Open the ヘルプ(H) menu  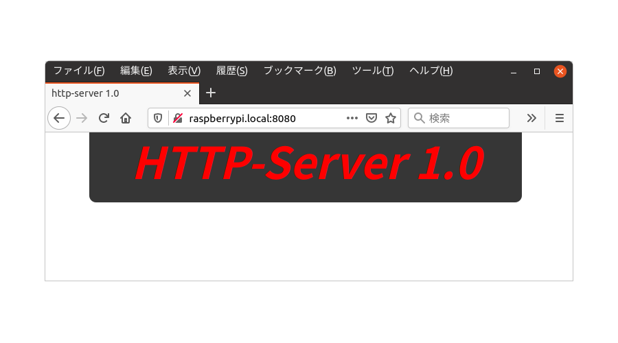pos(431,71)
